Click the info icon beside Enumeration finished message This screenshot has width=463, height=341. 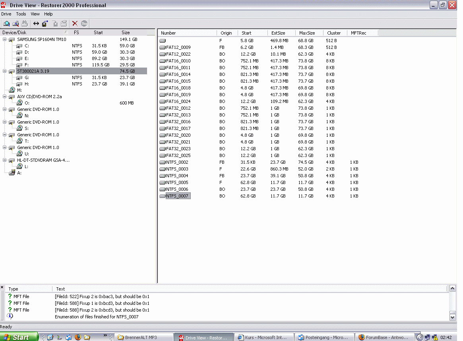click(x=10, y=316)
